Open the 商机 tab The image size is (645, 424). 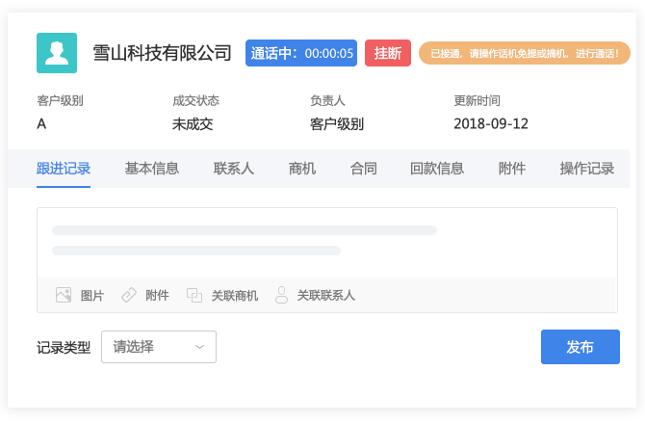click(x=302, y=169)
